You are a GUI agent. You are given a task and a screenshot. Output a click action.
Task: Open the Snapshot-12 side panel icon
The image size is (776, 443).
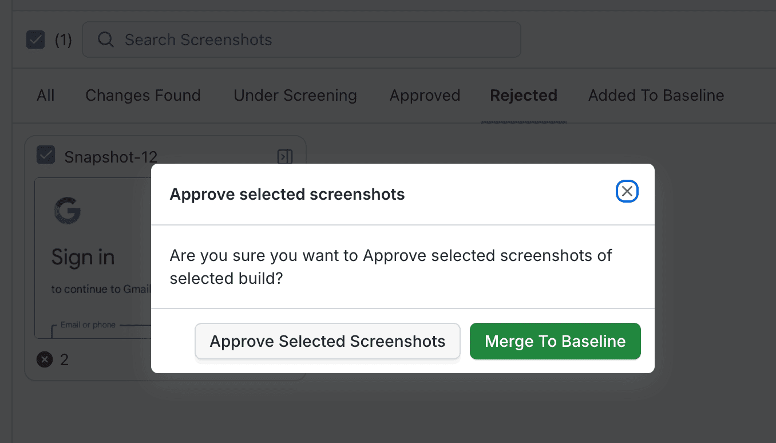point(285,157)
